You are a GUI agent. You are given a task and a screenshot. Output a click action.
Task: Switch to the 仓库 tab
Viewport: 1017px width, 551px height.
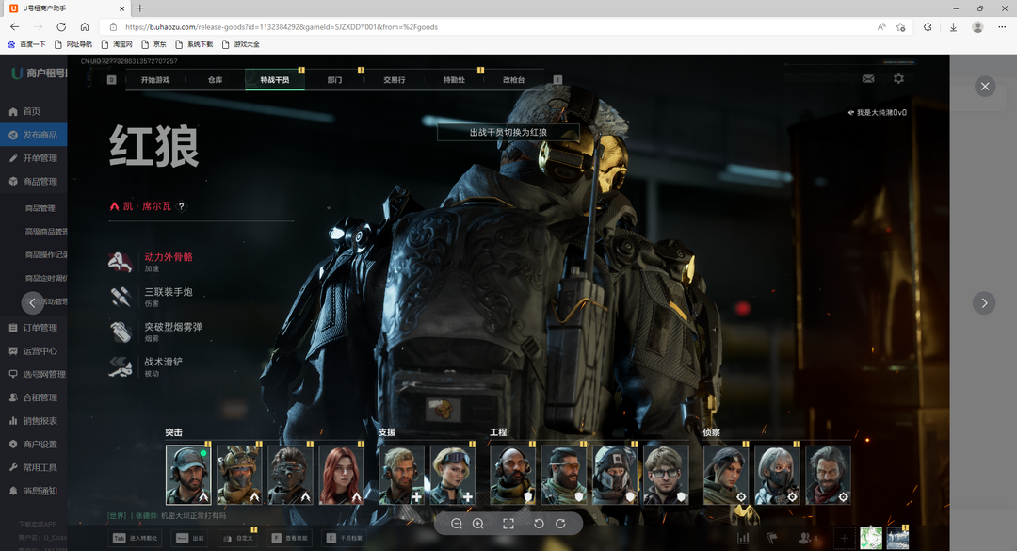click(x=216, y=80)
